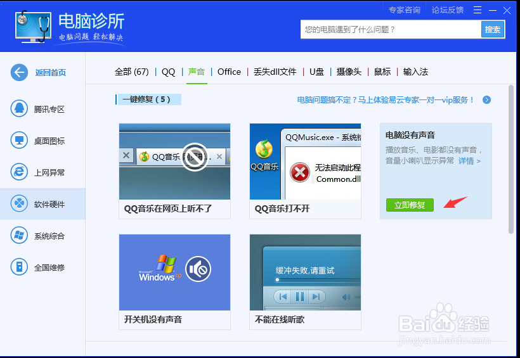This screenshot has width=520, height=358.
Task: Click the 腾讯专区 label
Action: 49,109
